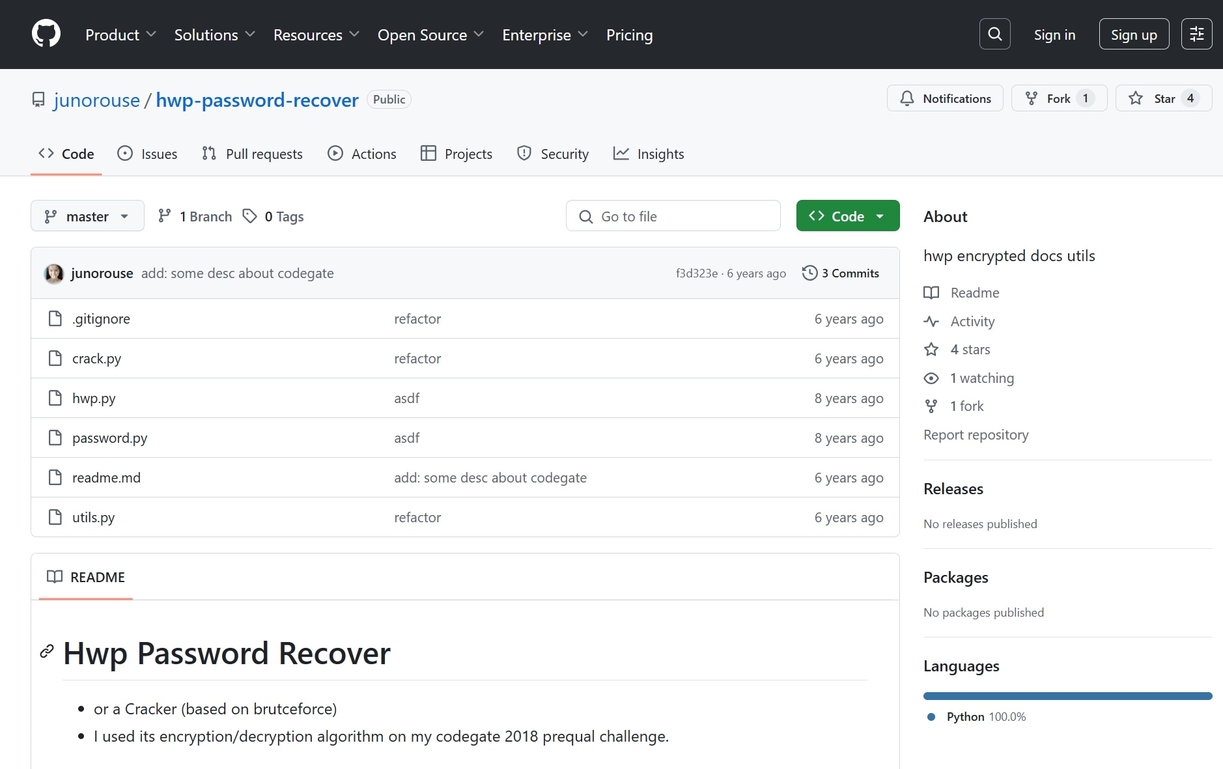
Task: Switch to the Insights tab
Action: coord(649,154)
